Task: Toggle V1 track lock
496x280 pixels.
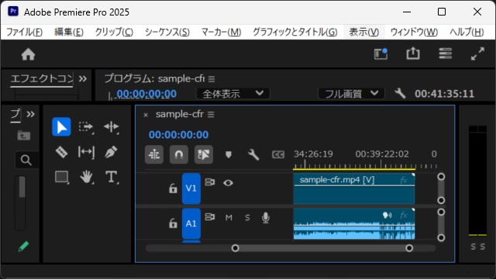Action: 173,188
